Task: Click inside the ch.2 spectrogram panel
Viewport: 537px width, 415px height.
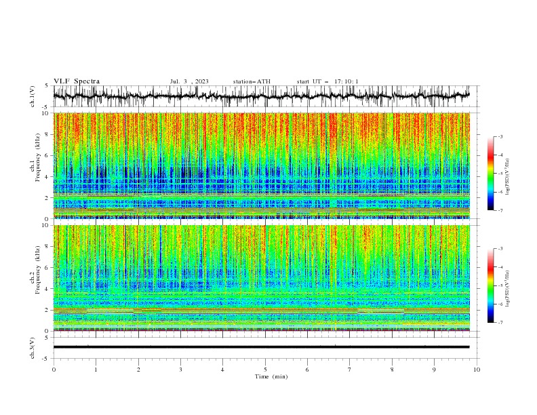Action: click(262, 278)
